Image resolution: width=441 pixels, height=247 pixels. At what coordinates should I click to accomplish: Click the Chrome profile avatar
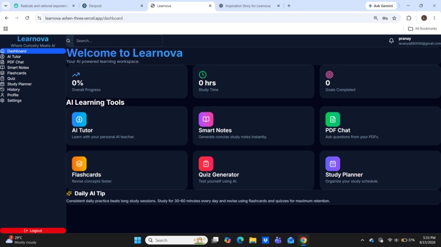coord(424,18)
